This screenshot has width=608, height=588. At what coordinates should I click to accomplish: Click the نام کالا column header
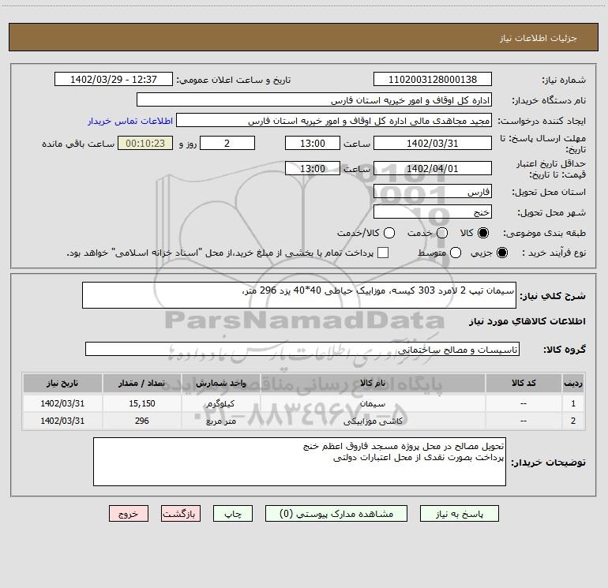coord(373,383)
